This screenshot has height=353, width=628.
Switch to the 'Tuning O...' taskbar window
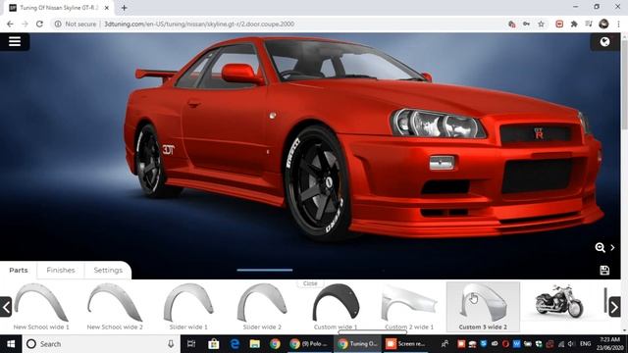[357, 344]
